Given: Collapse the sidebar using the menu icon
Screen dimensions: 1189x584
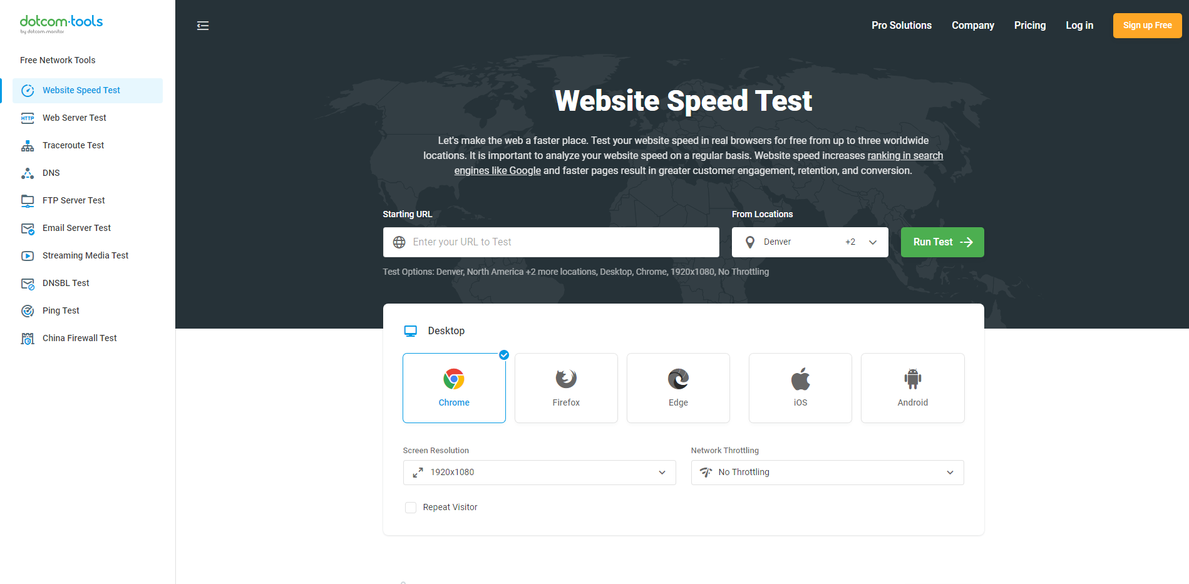Looking at the screenshot, I should coord(203,26).
